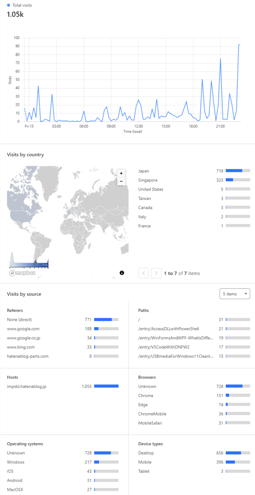Click ChromeMobile browser row
Image resolution: width=255 pixels, height=495 pixels.
[194, 414]
